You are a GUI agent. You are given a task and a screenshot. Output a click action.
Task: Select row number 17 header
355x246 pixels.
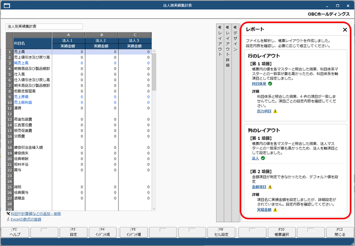10,142
